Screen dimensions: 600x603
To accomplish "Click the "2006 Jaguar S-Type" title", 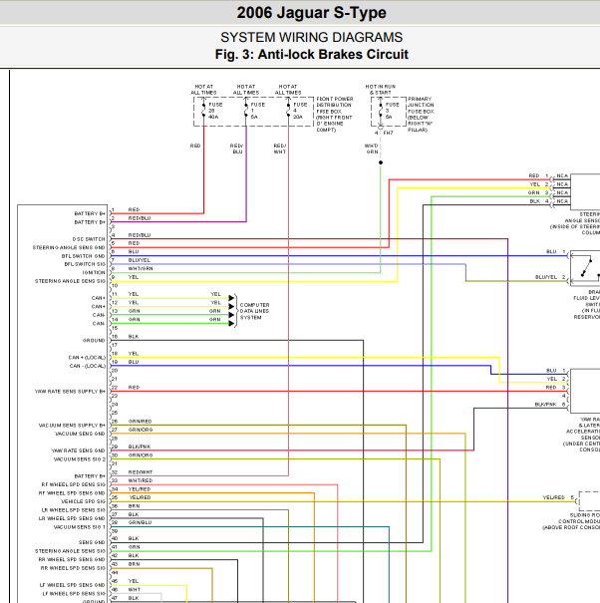I will click(x=311, y=13).
